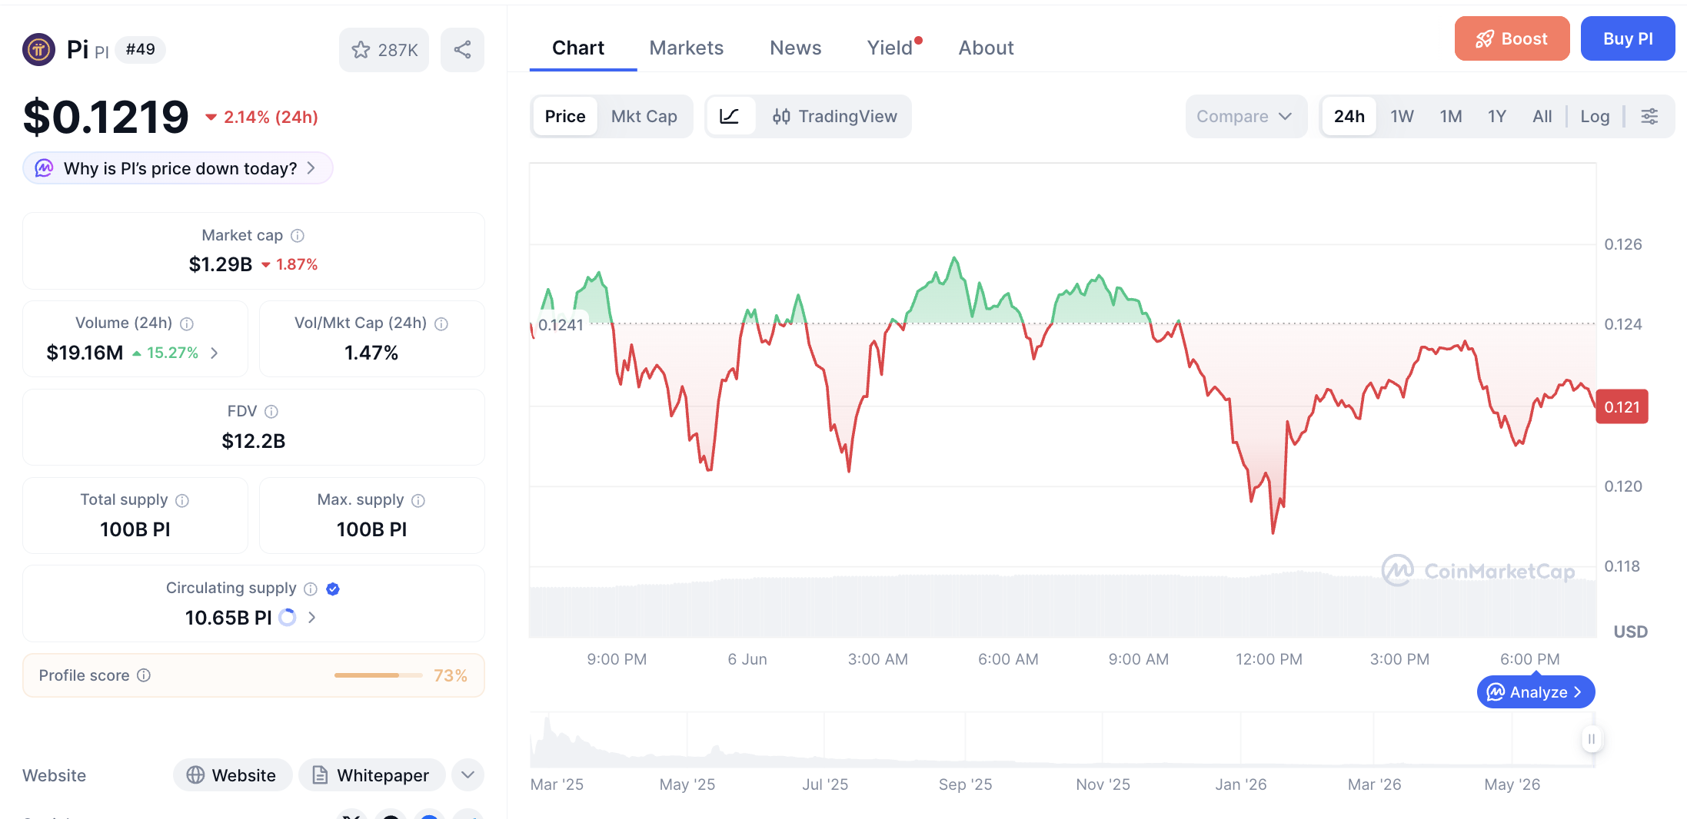Expand more links next to Whitepaper
The height and width of the screenshot is (819, 1687).
tap(468, 774)
